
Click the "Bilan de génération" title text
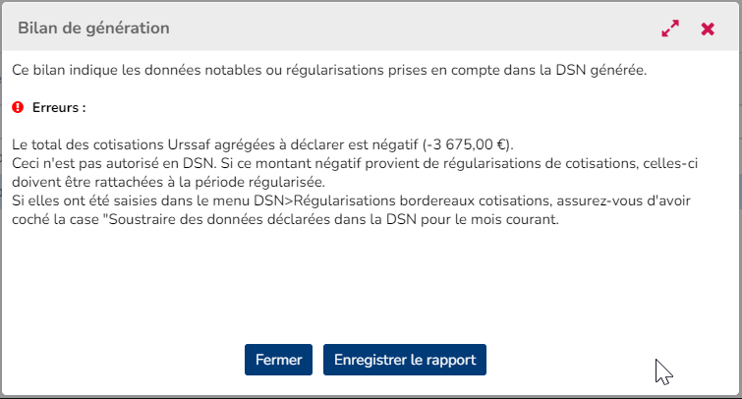click(x=93, y=28)
